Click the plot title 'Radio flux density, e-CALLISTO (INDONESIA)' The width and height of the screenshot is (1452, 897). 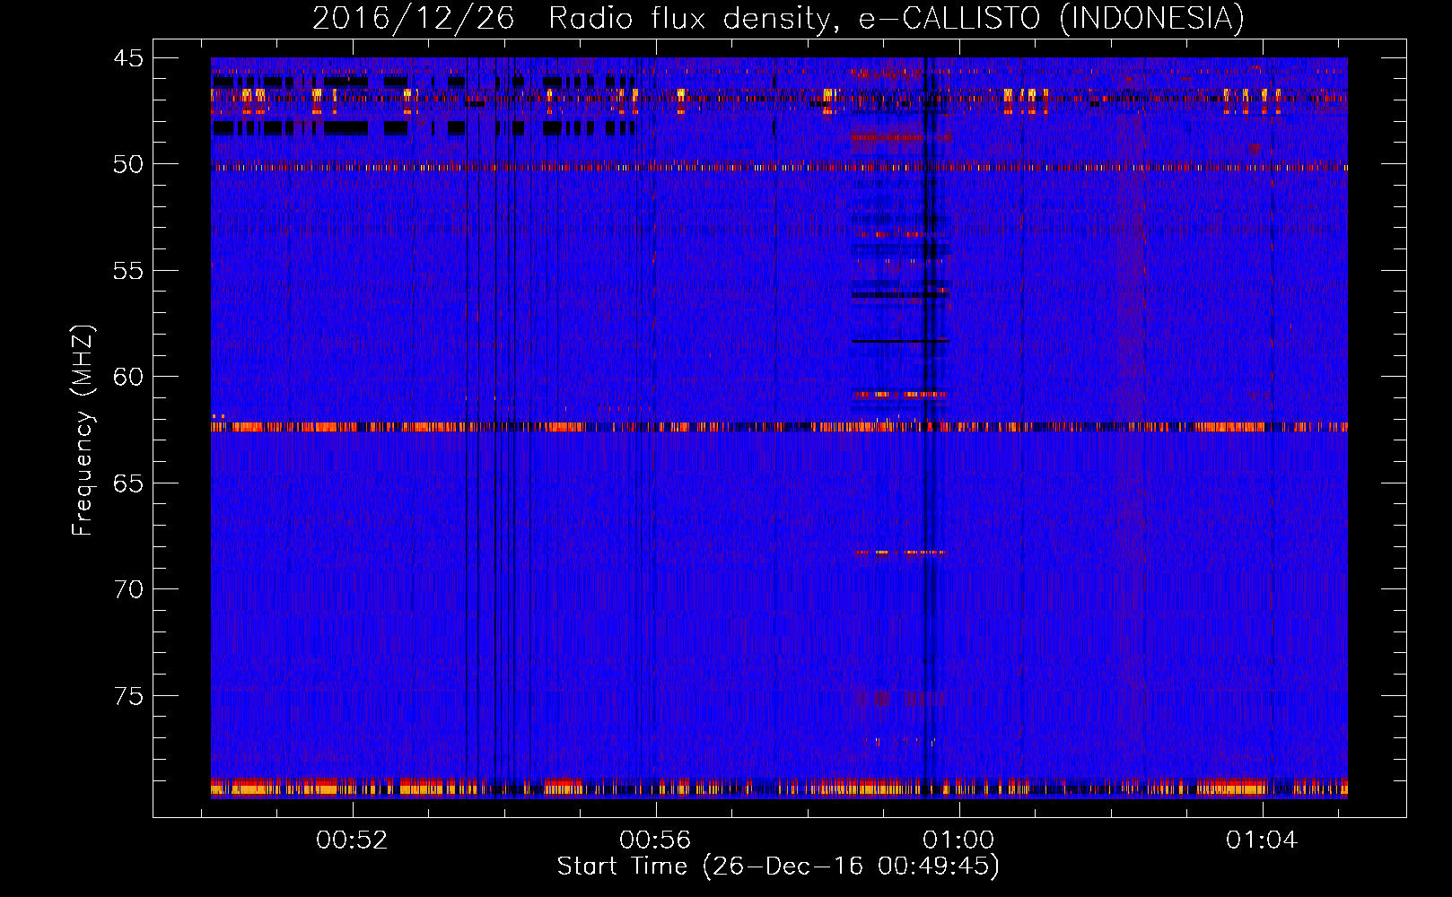click(897, 18)
